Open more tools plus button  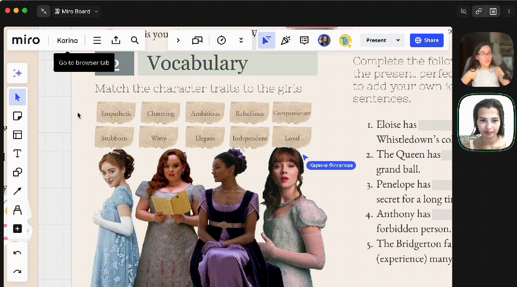click(x=17, y=229)
